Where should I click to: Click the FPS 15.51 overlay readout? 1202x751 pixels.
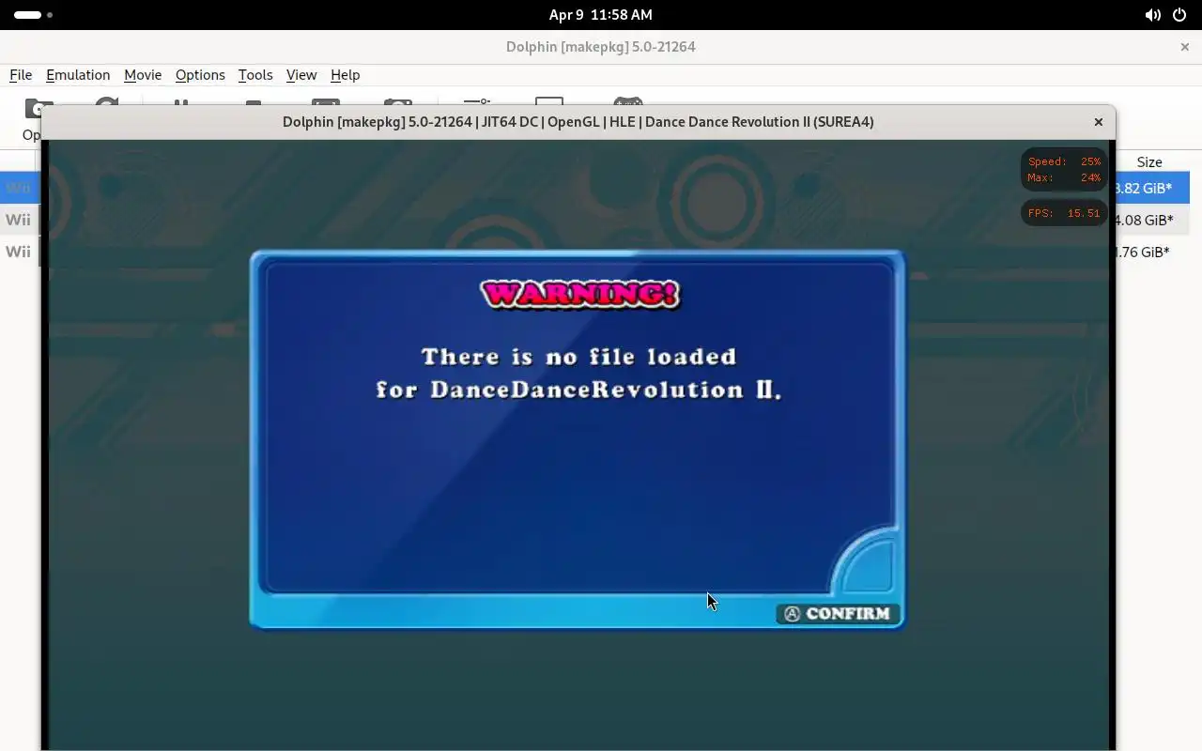[1064, 213]
